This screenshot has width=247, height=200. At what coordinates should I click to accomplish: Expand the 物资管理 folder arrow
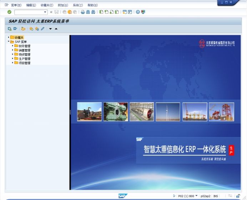(x=12, y=54)
